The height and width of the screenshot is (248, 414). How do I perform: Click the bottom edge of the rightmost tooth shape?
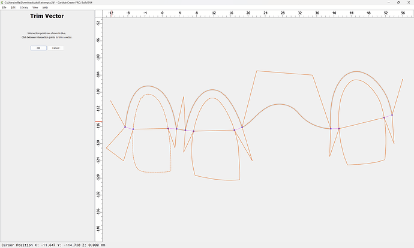click(x=366, y=162)
